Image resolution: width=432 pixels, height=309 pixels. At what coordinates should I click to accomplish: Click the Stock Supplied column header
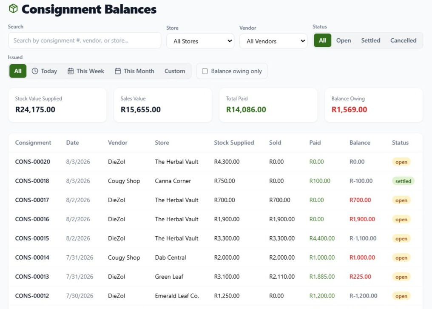234,143
